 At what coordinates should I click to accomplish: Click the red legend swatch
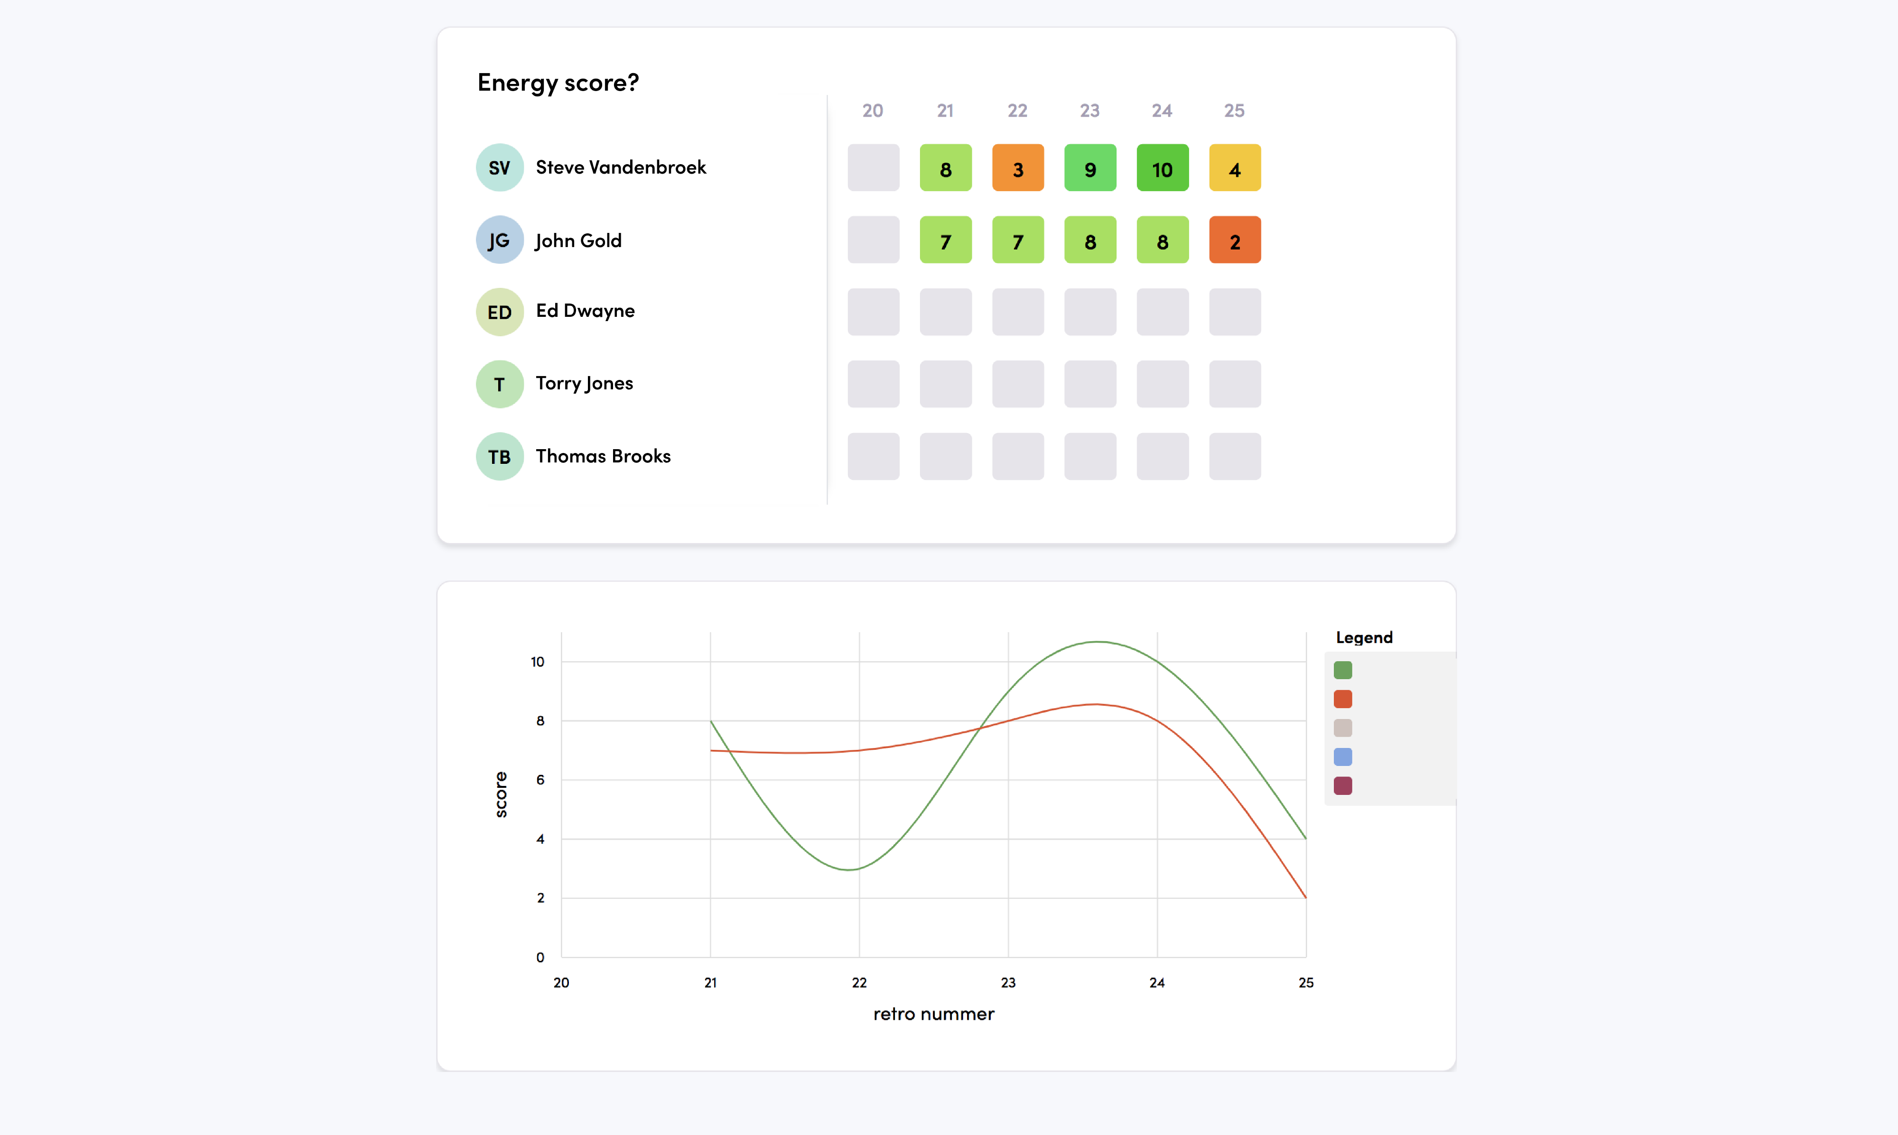1343,699
